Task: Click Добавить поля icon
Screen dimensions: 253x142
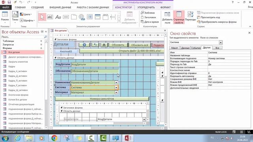Action: (x=167, y=18)
